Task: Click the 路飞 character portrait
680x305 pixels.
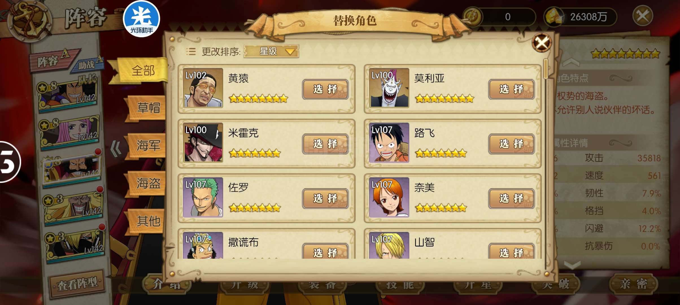Action: (389, 143)
